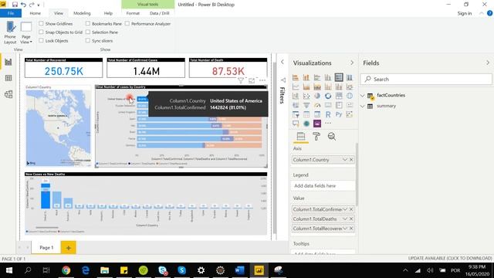Screen dimensions: 494x278
Task: Open Column1.TotalRecovered value field dropdown
Action: coord(345,229)
